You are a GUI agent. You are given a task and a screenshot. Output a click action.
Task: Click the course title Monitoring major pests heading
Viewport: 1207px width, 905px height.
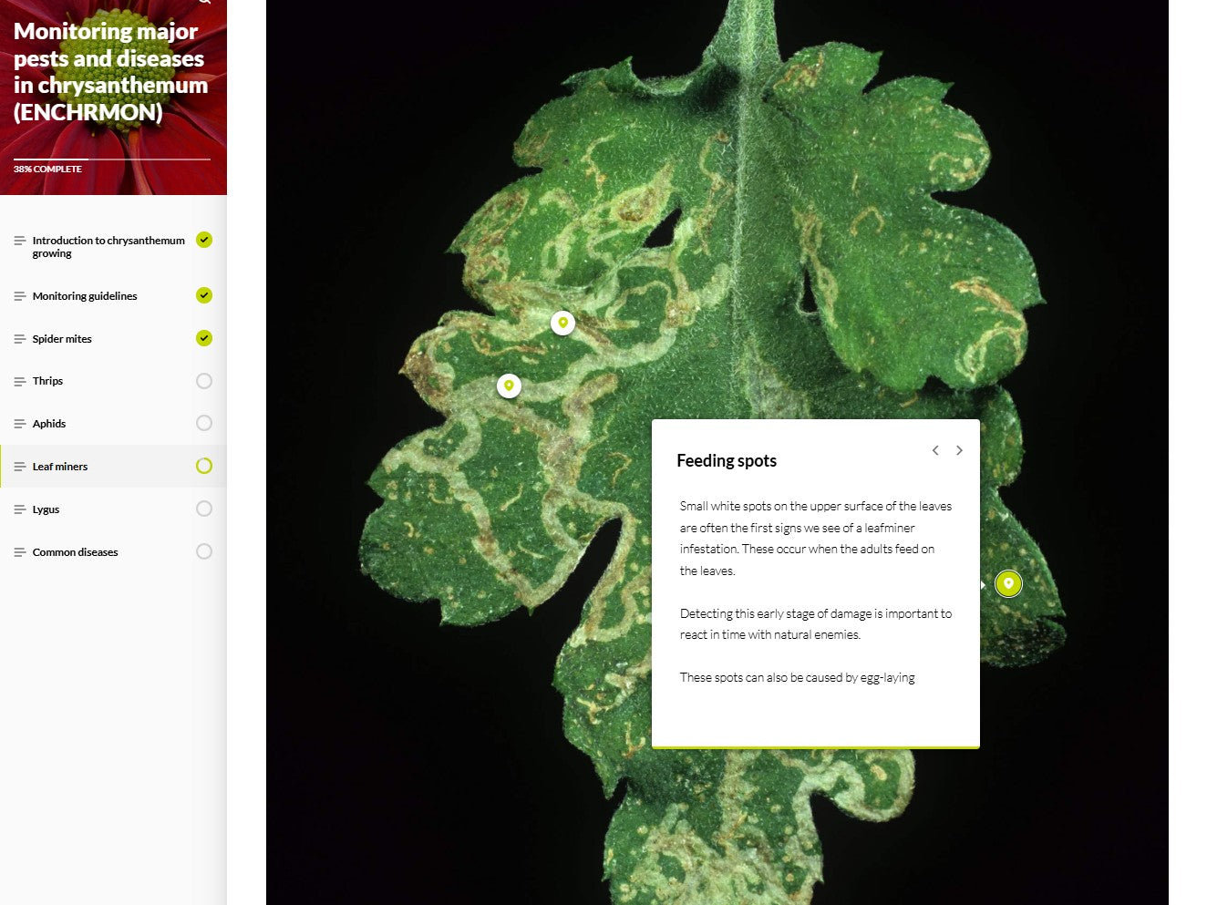point(110,72)
